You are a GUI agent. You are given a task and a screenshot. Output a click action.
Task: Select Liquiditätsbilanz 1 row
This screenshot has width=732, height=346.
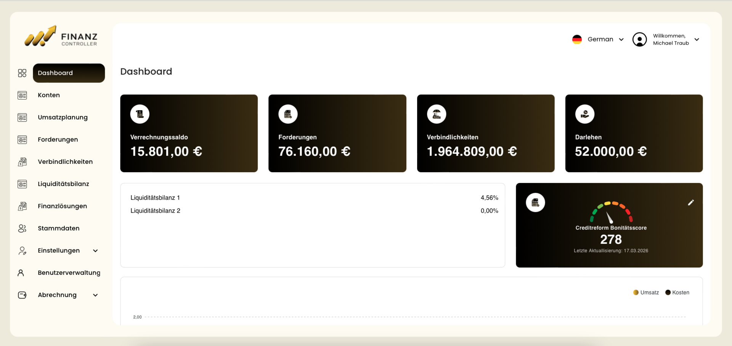(x=155, y=198)
